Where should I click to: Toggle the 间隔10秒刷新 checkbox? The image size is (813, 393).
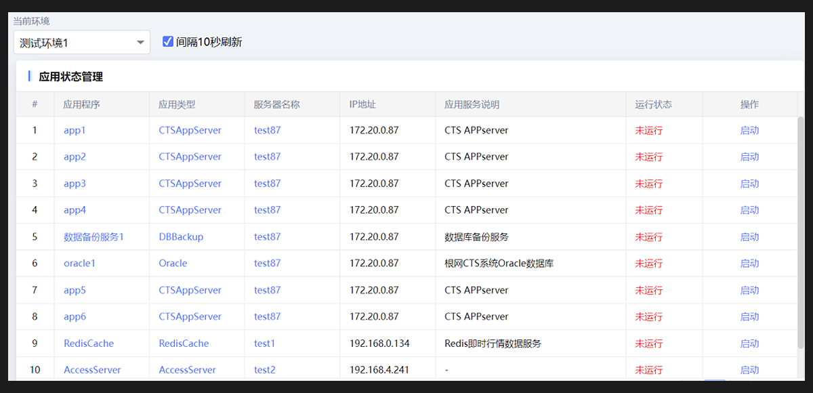pos(168,42)
